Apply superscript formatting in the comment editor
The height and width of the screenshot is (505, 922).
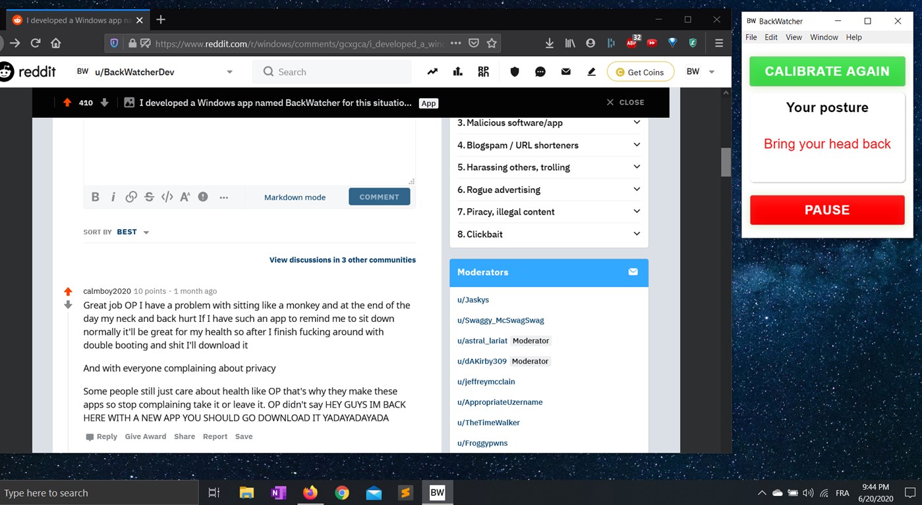[184, 196]
